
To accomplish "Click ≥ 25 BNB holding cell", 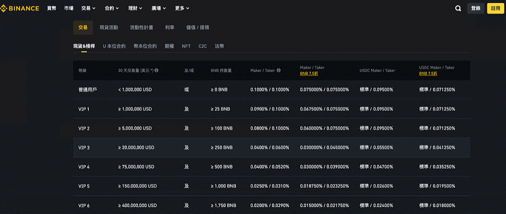I will pos(221,109).
